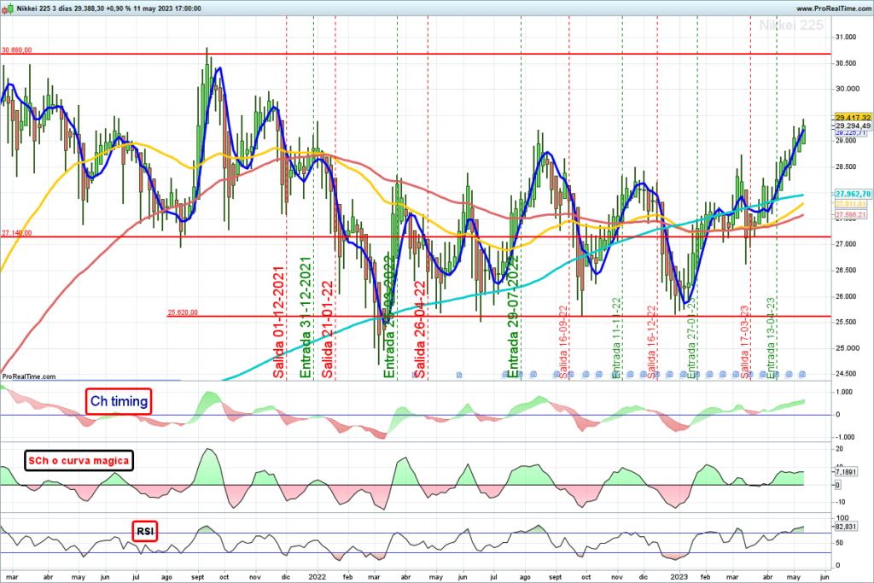Select the chart title 'Nikkei 225 3 días'
The width and height of the screenshot is (874, 583).
44,9
